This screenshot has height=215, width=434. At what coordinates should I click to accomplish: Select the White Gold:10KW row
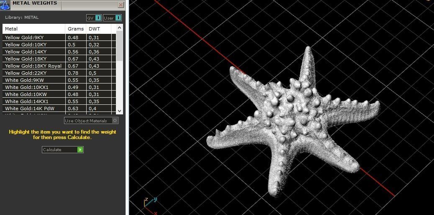point(59,94)
